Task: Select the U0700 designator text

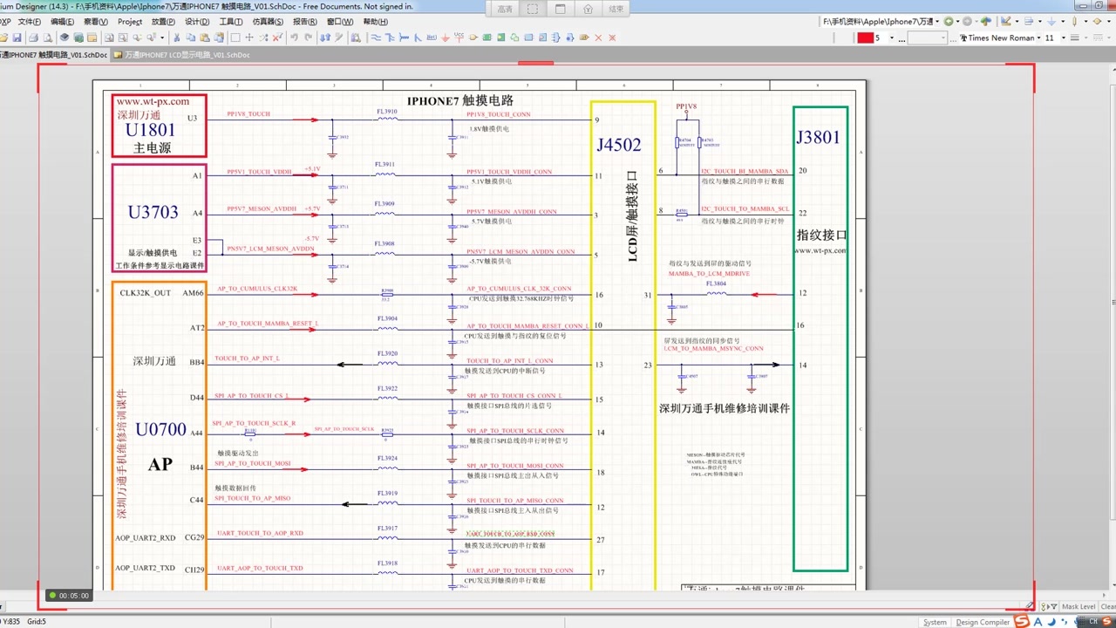Action: tap(160, 429)
